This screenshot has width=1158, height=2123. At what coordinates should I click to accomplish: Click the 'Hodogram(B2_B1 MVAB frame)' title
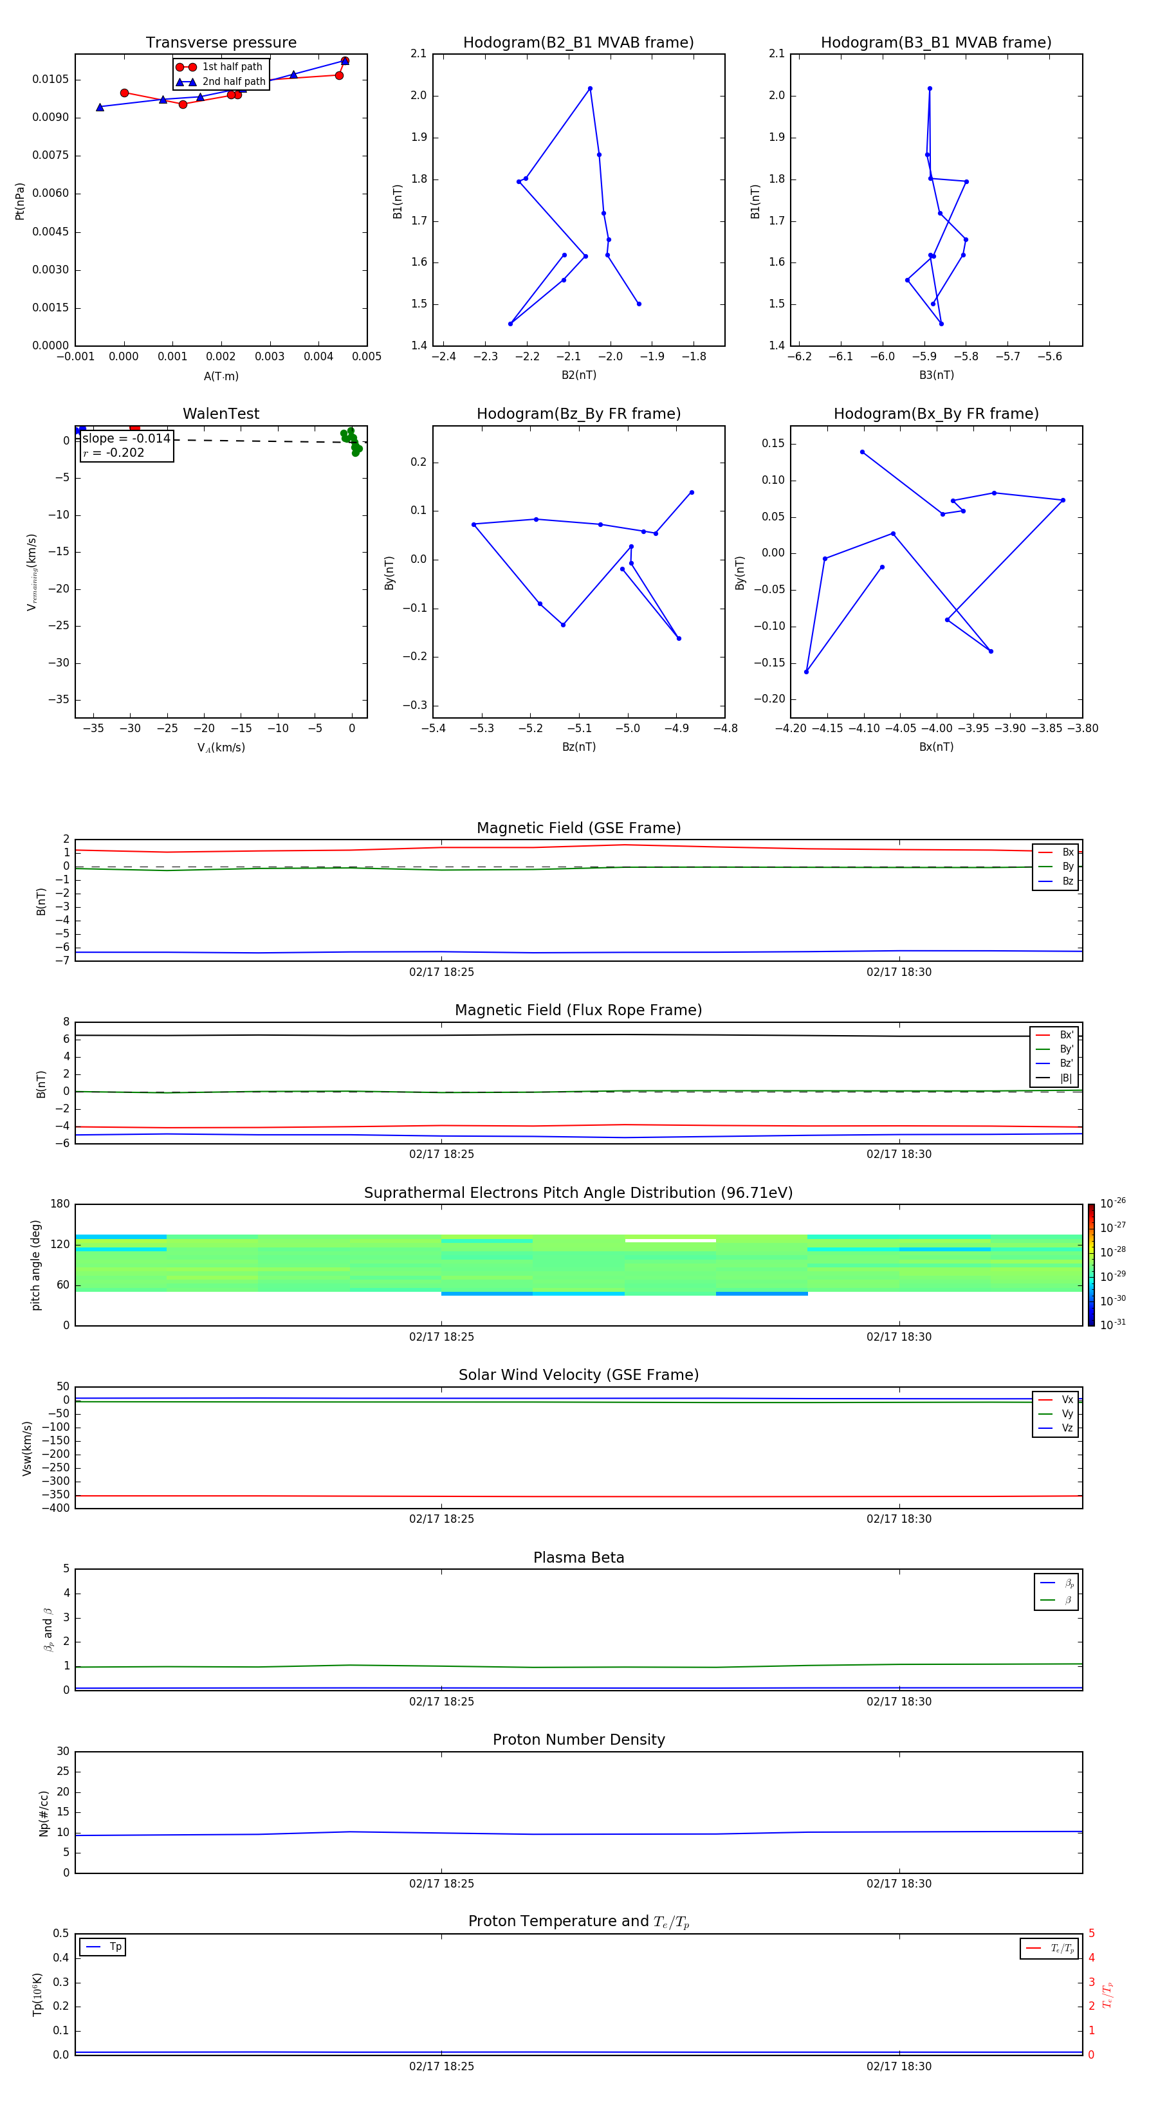(578, 42)
